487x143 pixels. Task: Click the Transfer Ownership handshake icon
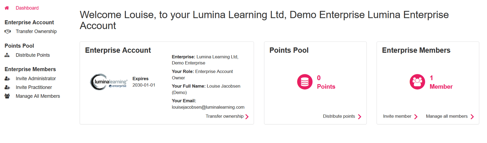coord(8,31)
